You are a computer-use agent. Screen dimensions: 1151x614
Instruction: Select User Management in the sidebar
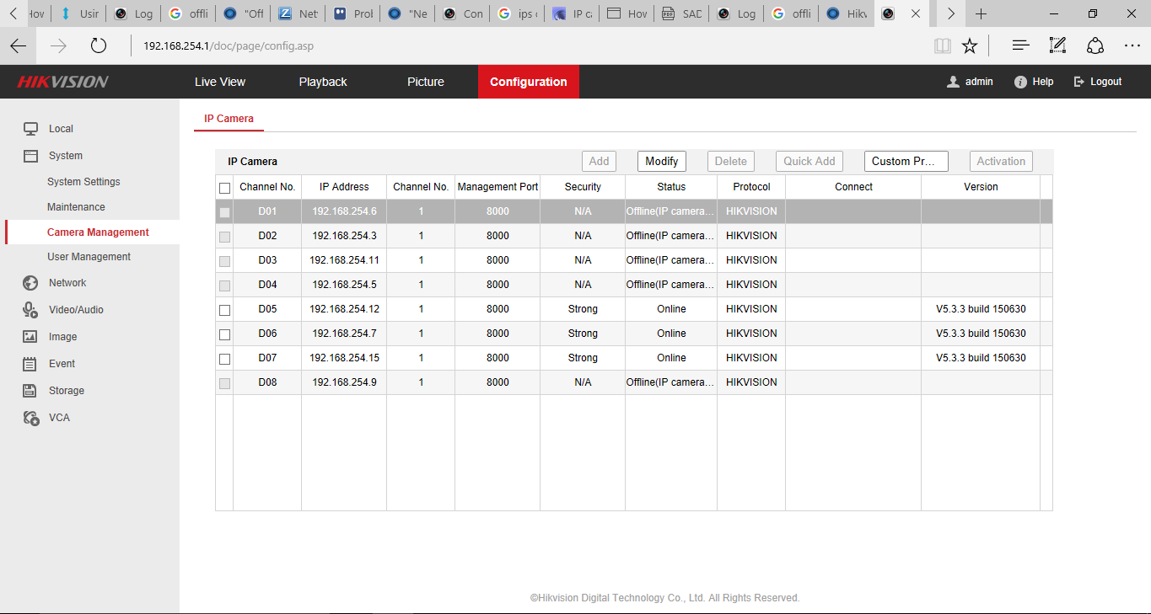(x=89, y=257)
